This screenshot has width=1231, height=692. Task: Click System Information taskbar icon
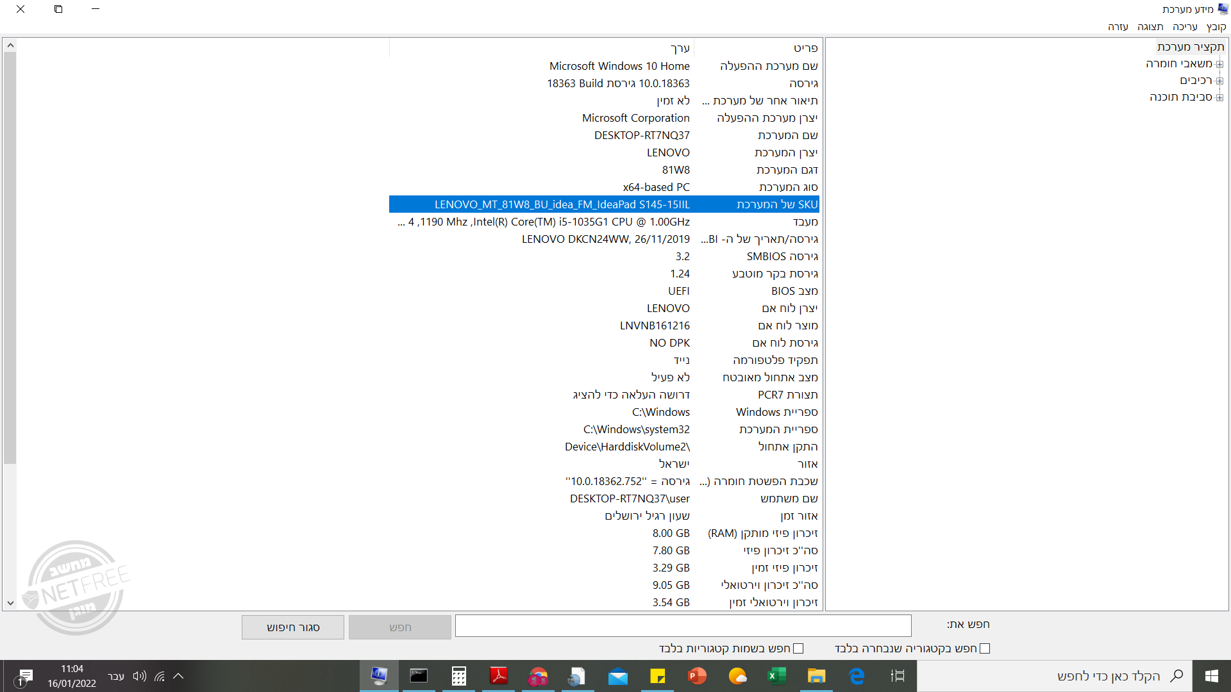[379, 676]
